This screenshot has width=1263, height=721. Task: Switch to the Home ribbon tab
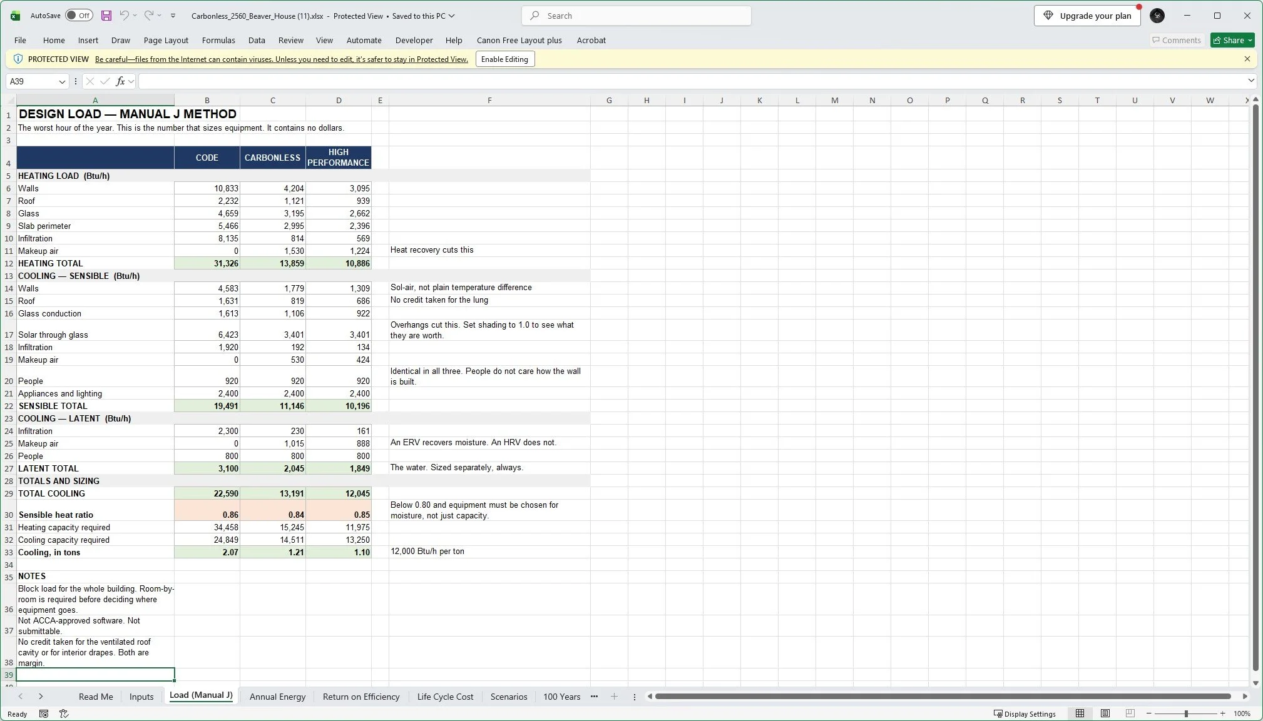pyautogui.click(x=54, y=40)
